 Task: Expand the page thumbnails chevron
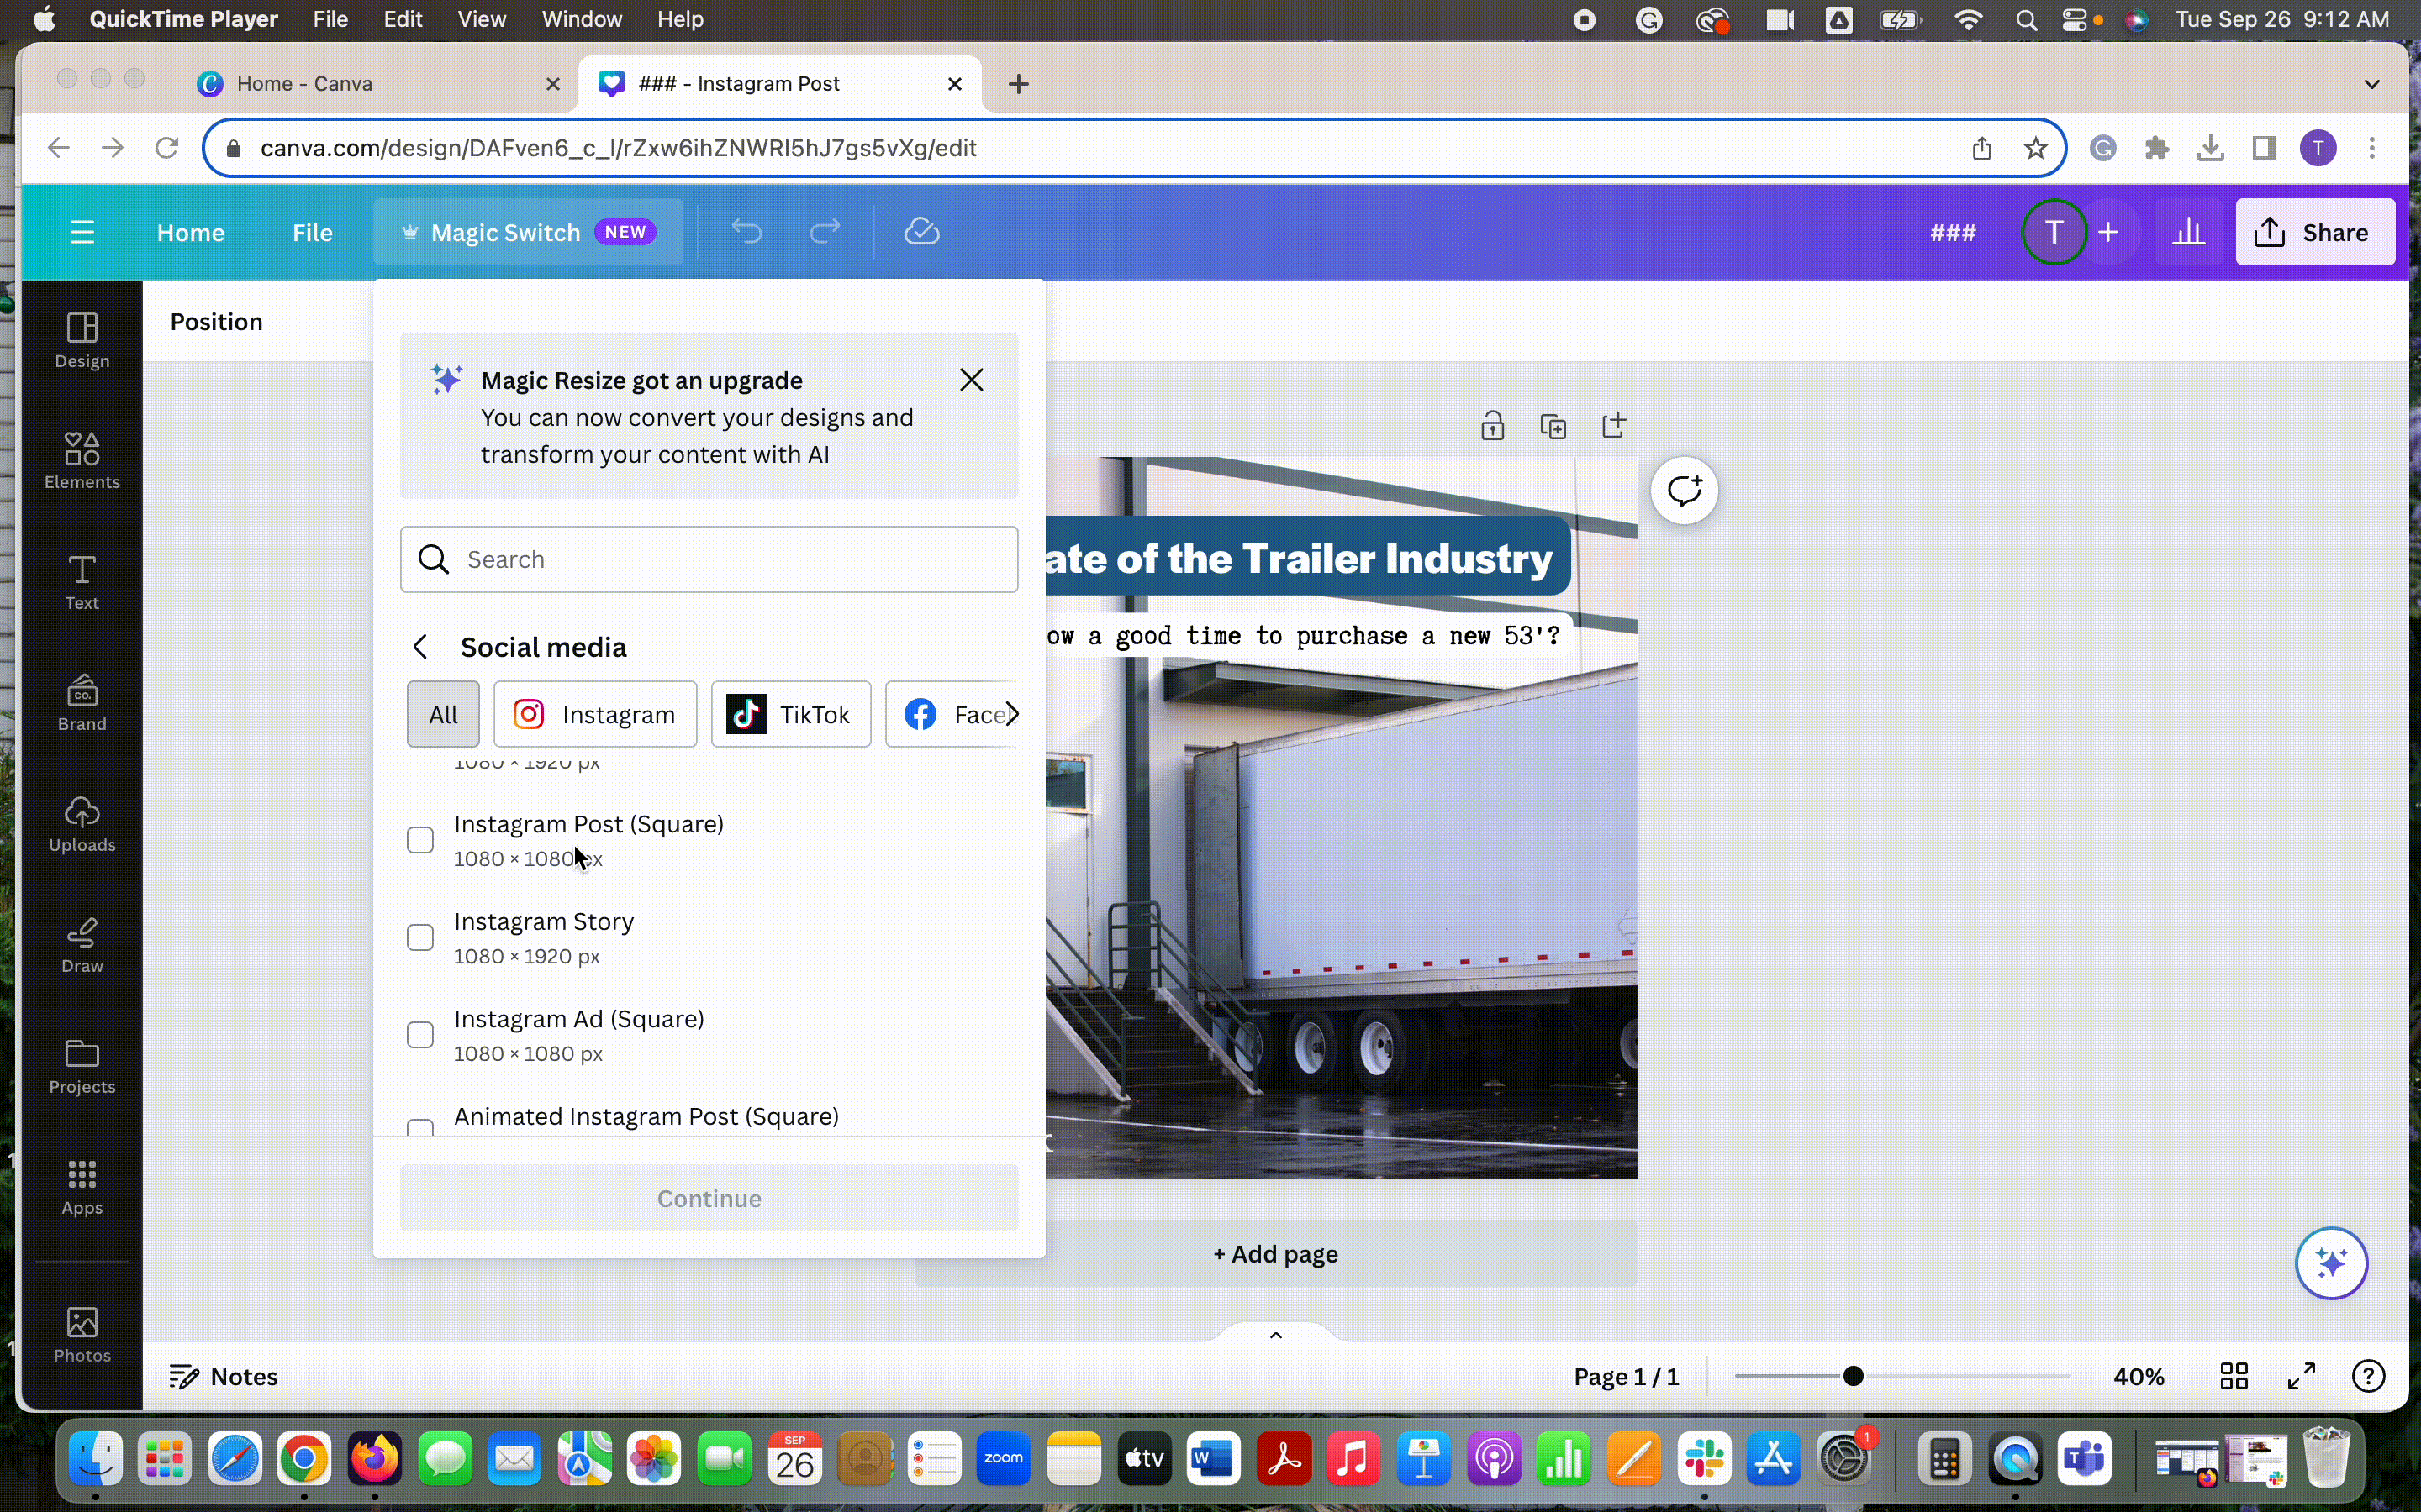tap(1277, 1334)
